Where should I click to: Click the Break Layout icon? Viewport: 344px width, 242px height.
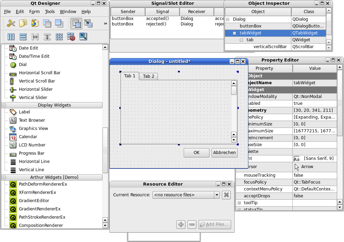71,36
